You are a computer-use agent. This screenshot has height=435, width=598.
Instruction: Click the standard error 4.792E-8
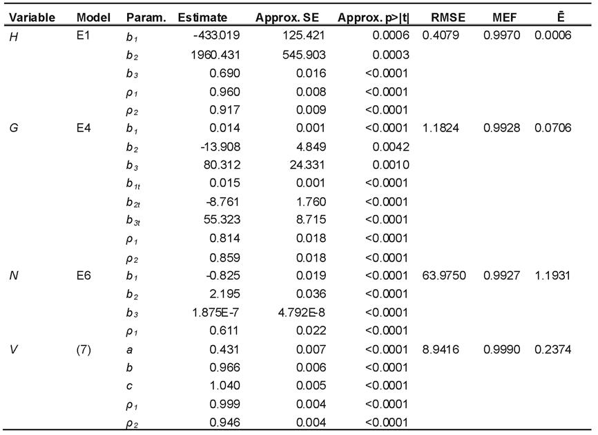pyautogui.click(x=302, y=313)
